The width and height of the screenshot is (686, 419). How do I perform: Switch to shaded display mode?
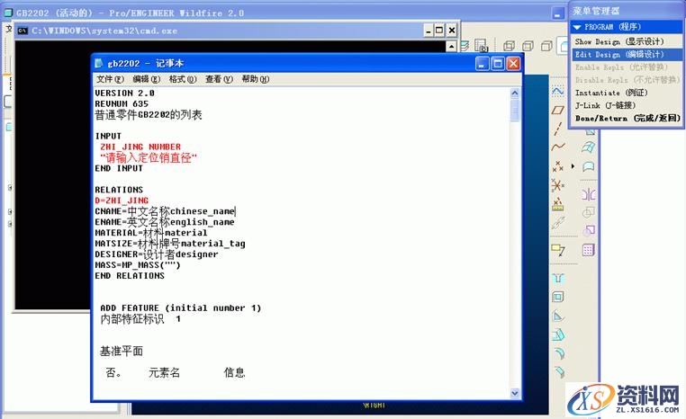(563, 46)
